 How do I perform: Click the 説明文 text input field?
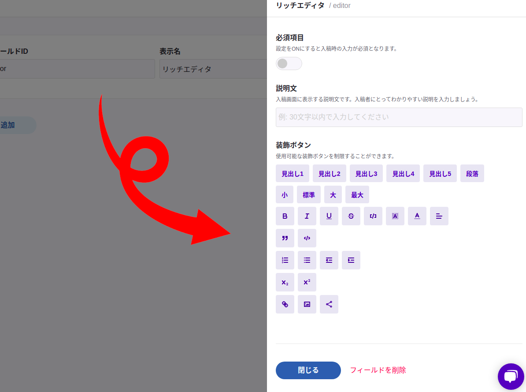tap(399, 117)
